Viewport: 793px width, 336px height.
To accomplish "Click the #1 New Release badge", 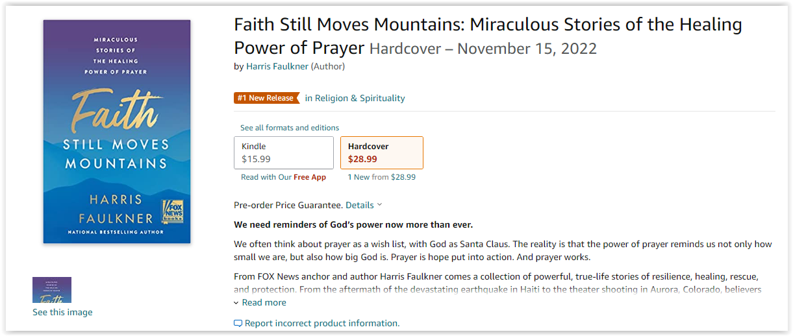I will (266, 98).
